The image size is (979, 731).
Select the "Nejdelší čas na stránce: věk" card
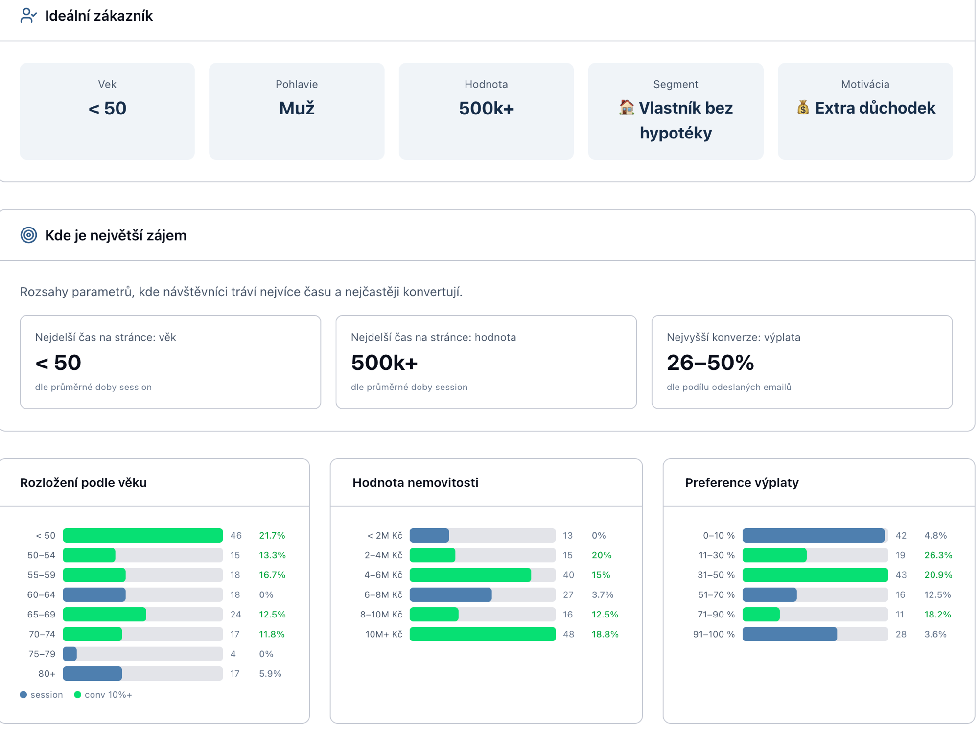coord(170,362)
